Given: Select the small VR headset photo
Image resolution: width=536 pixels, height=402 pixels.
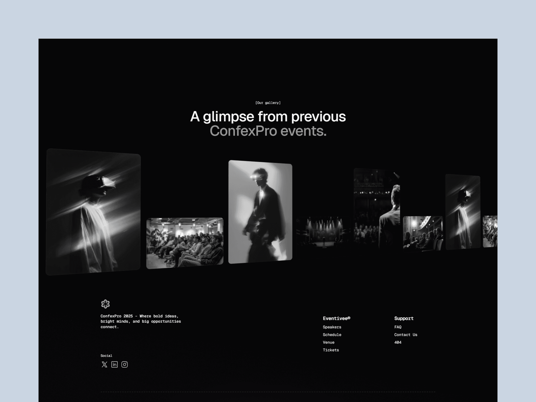Looking at the screenshot, I should point(463,212).
